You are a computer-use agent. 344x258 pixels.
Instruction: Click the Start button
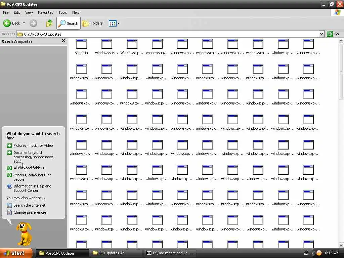(16, 253)
